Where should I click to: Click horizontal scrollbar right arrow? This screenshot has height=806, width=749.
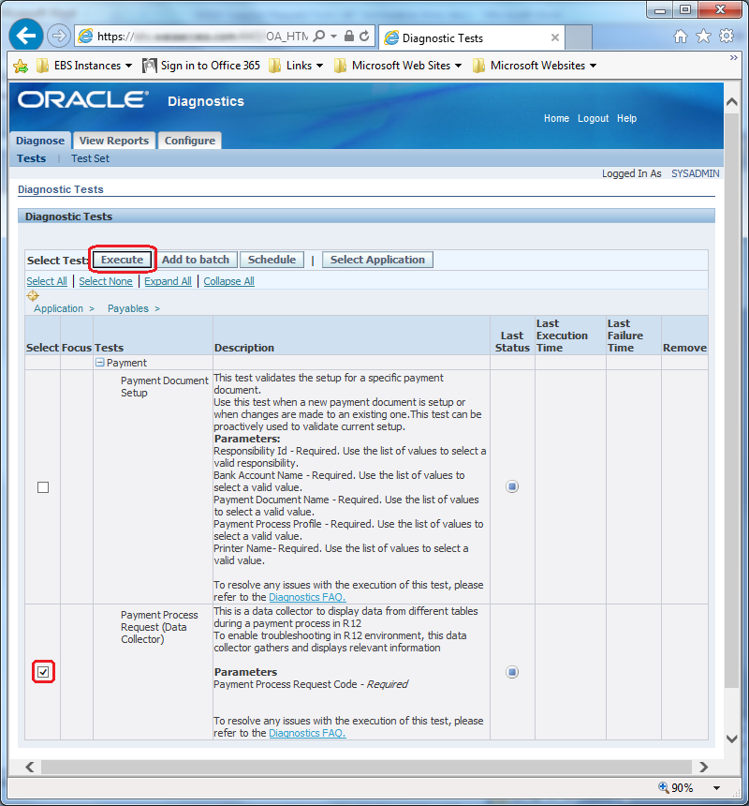pos(703,767)
